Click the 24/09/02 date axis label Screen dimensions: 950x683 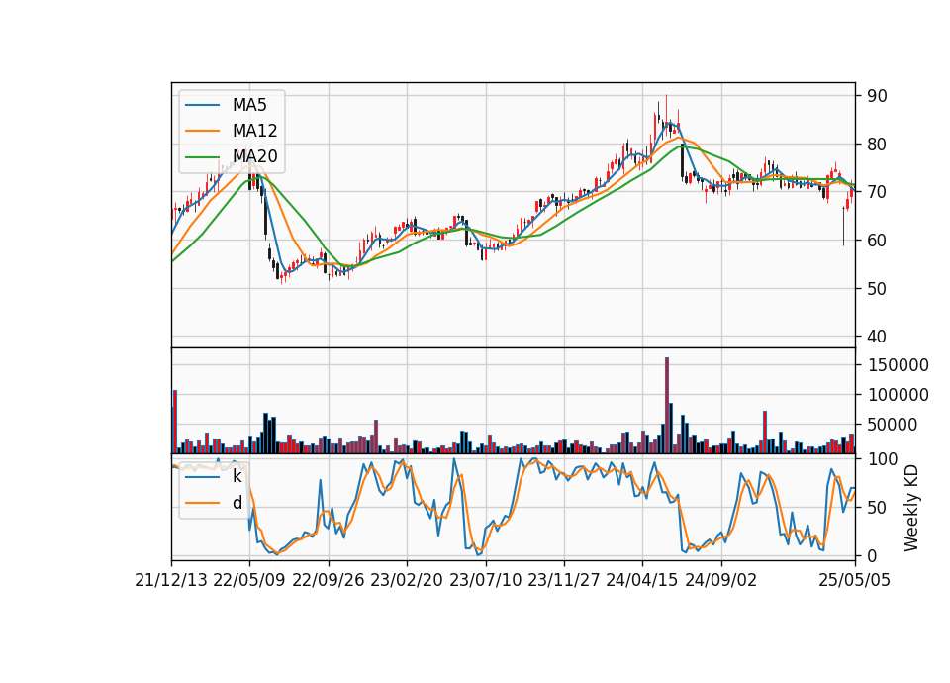point(721,580)
